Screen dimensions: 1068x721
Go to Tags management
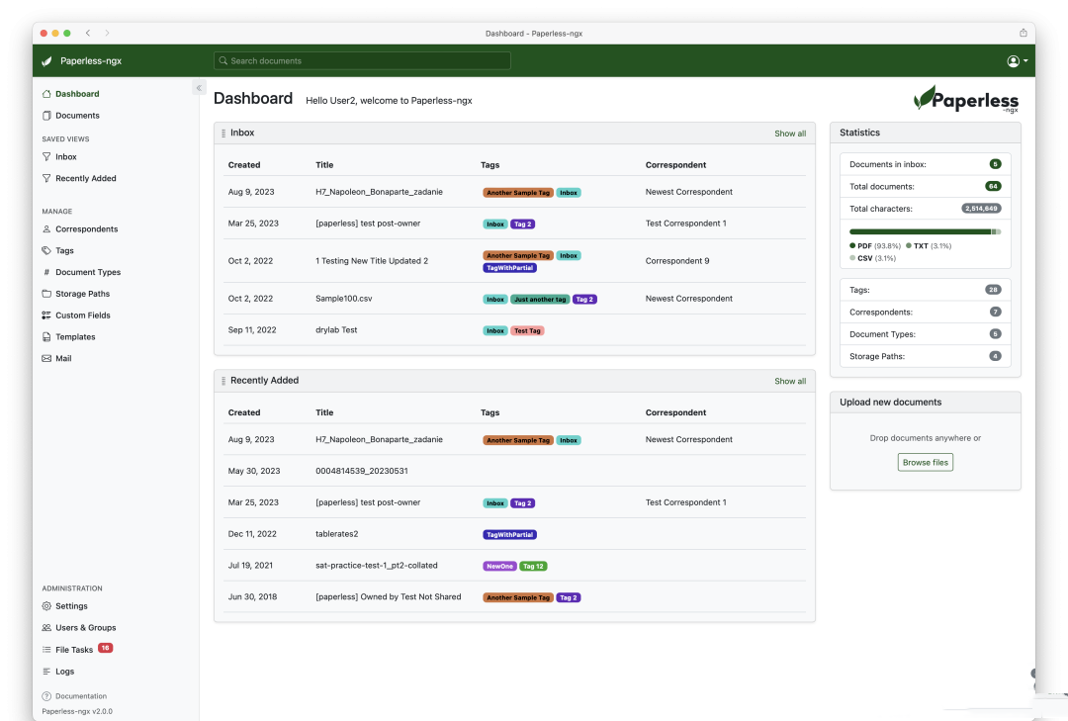point(58,251)
